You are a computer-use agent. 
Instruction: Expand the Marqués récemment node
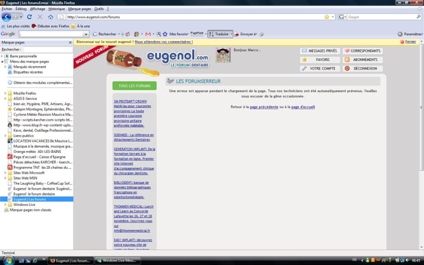click(x=5, y=67)
